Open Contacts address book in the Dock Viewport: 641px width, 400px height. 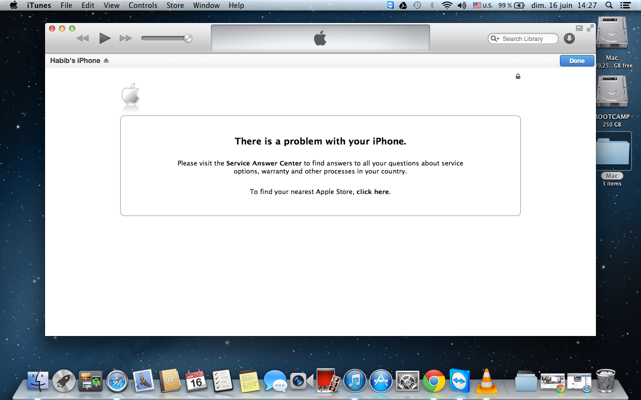170,381
